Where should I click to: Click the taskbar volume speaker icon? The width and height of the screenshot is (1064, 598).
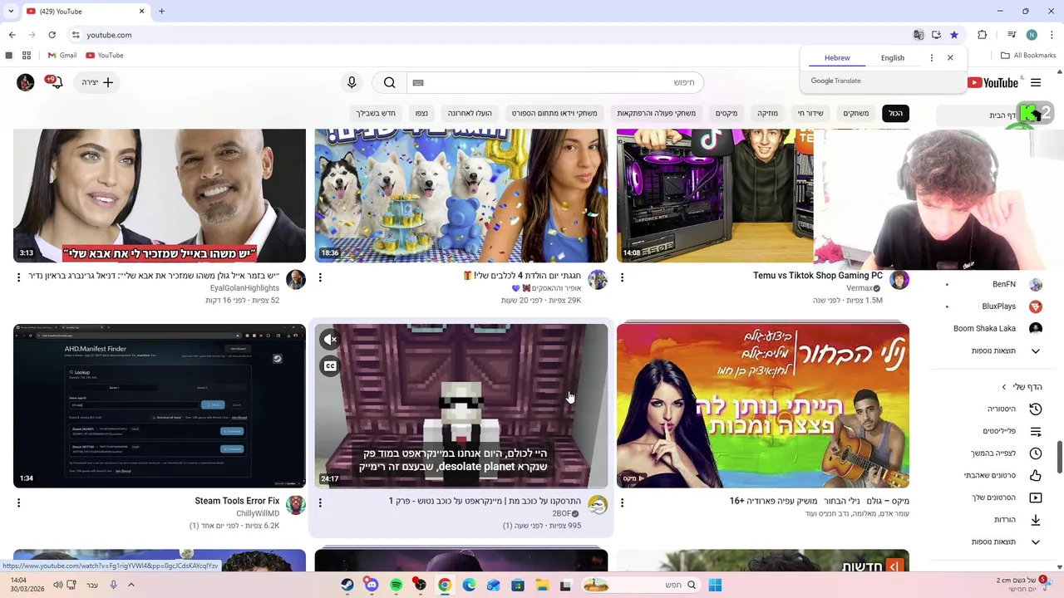58,585
